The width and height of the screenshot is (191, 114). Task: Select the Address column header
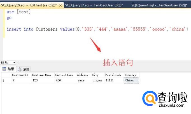point(83,75)
